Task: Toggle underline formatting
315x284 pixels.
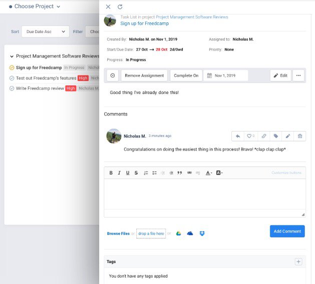Action: tap(128, 173)
